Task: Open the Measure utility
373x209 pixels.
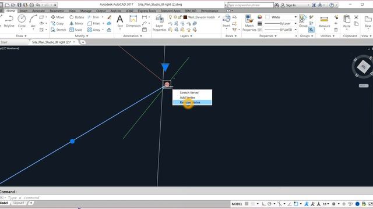Action: pyautogui.click(x=324, y=22)
